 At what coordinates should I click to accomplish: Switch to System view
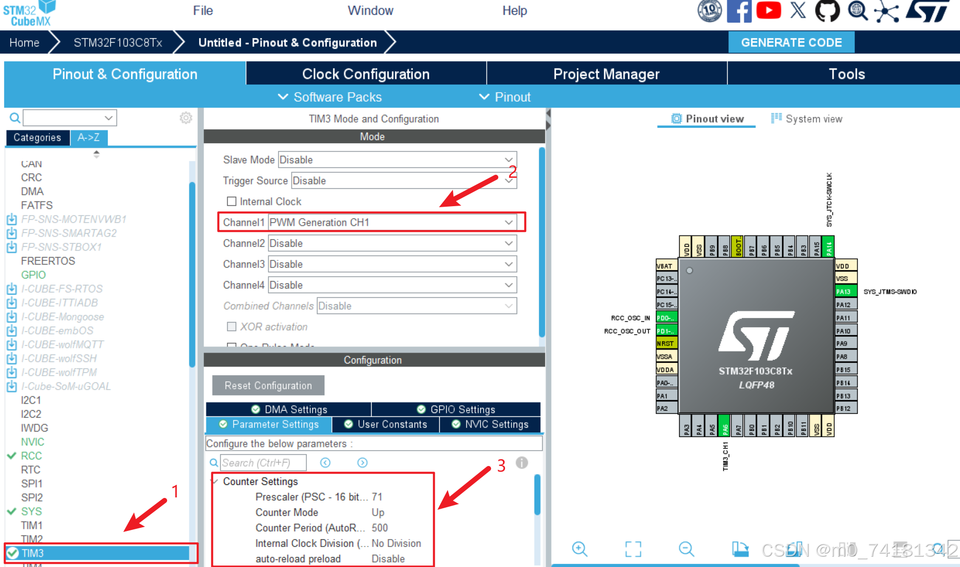[x=806, y=119]
